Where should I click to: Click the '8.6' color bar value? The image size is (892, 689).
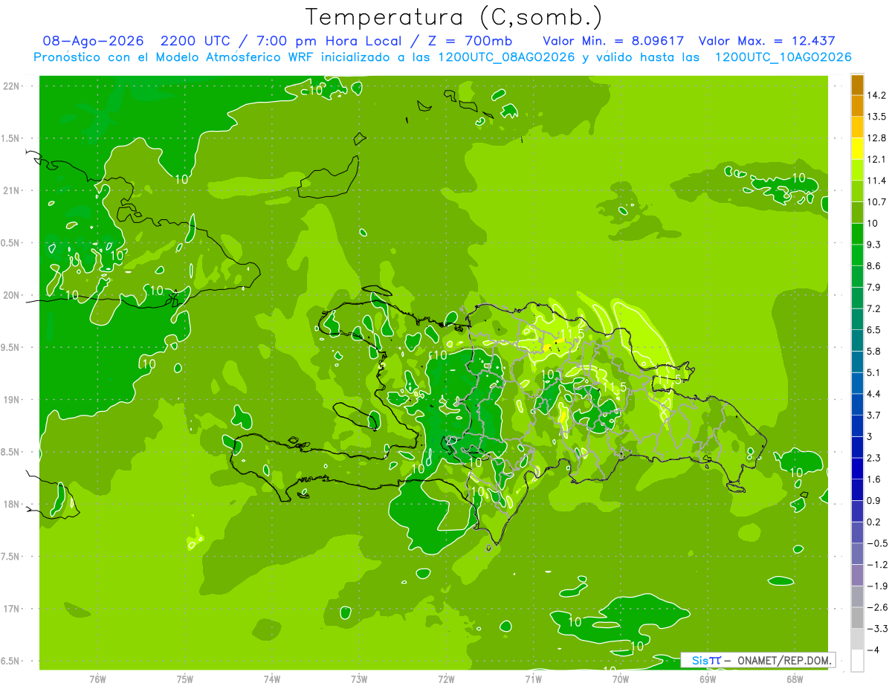[875, 265]
